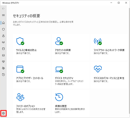Click the large firewall antenna icon
The height and width of the screenshot is (118, 130).
coord(98,41)
